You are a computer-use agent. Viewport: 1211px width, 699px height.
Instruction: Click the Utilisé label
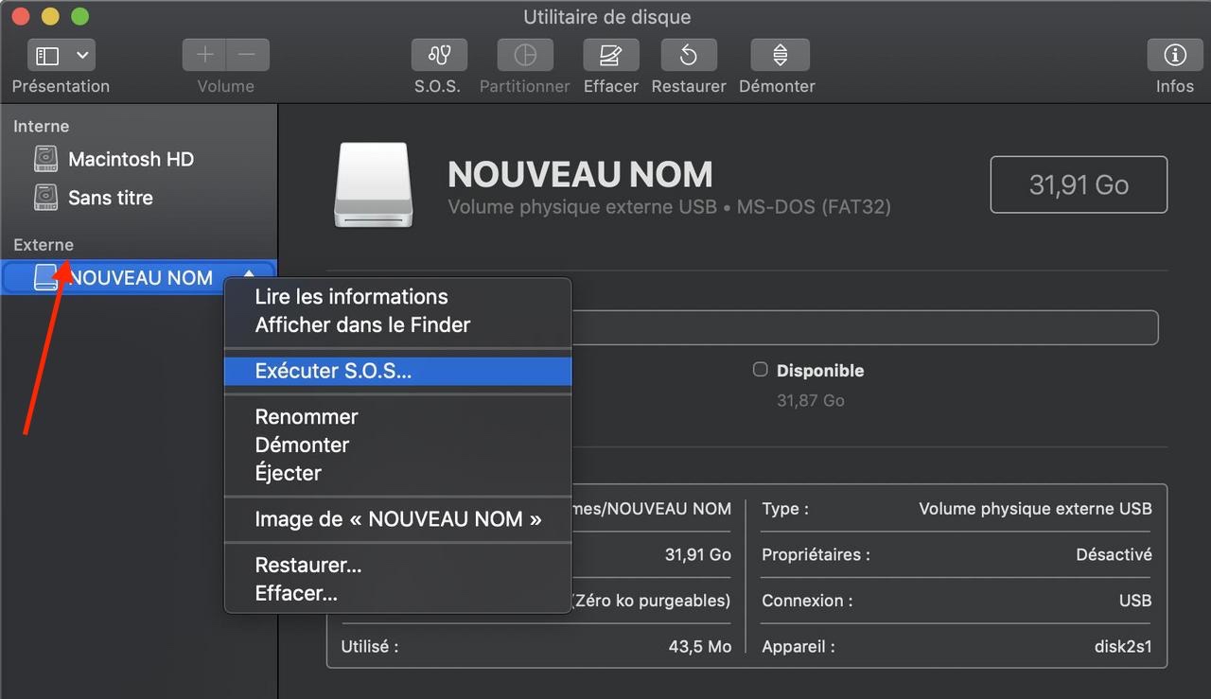[369, 648]
